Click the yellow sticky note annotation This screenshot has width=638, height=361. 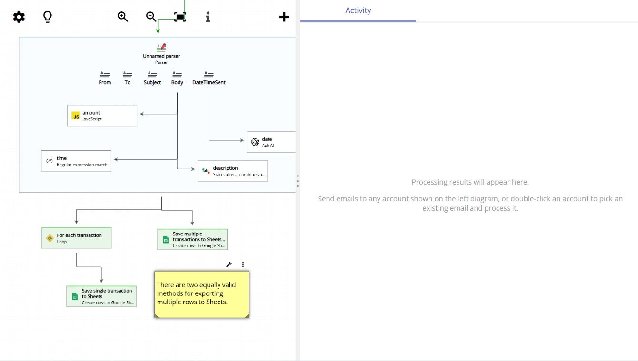pyautogui.click(x=201, y=293)
